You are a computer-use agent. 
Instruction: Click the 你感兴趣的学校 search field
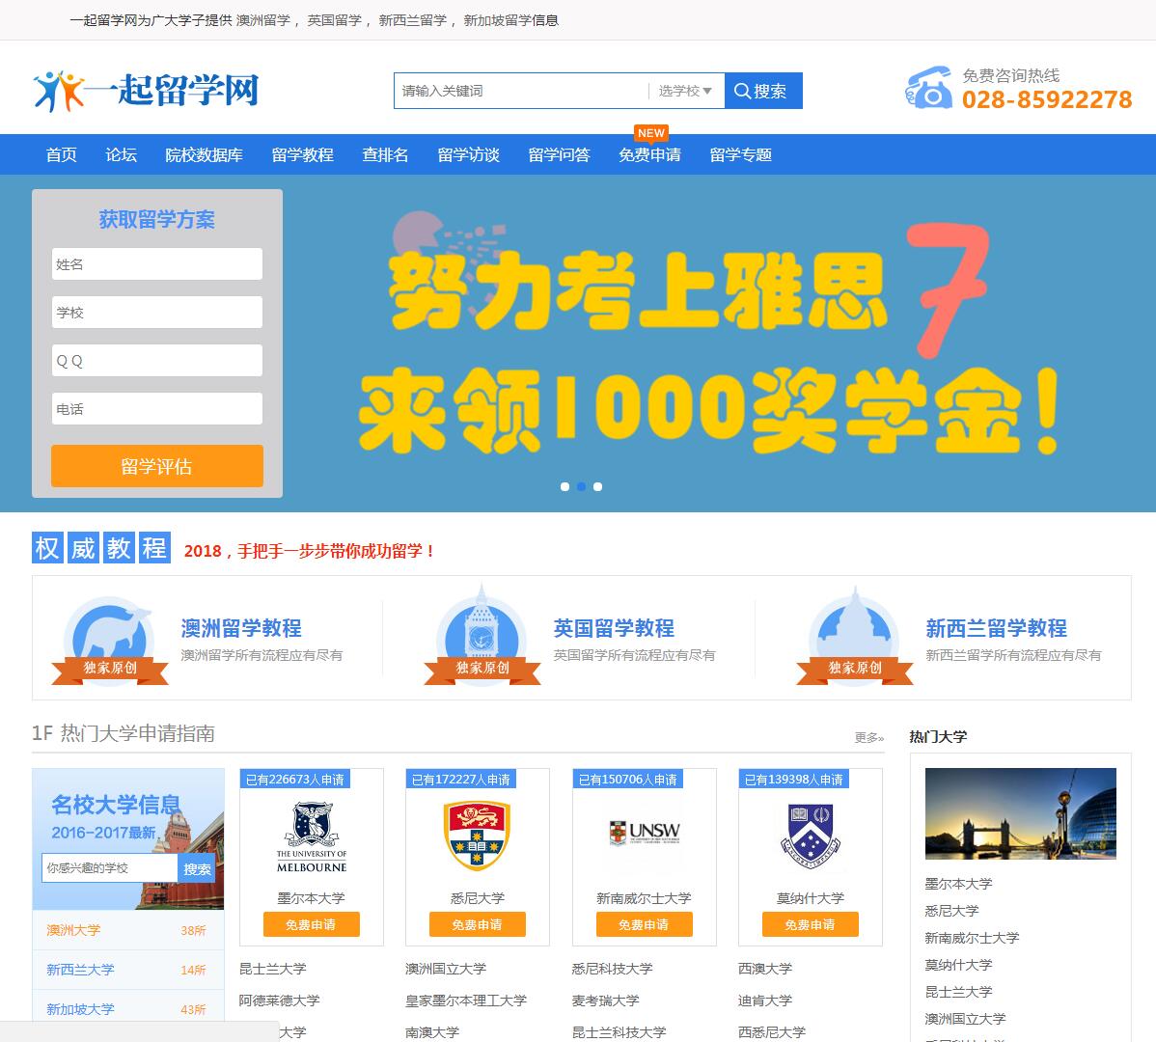tap(110, 868)
